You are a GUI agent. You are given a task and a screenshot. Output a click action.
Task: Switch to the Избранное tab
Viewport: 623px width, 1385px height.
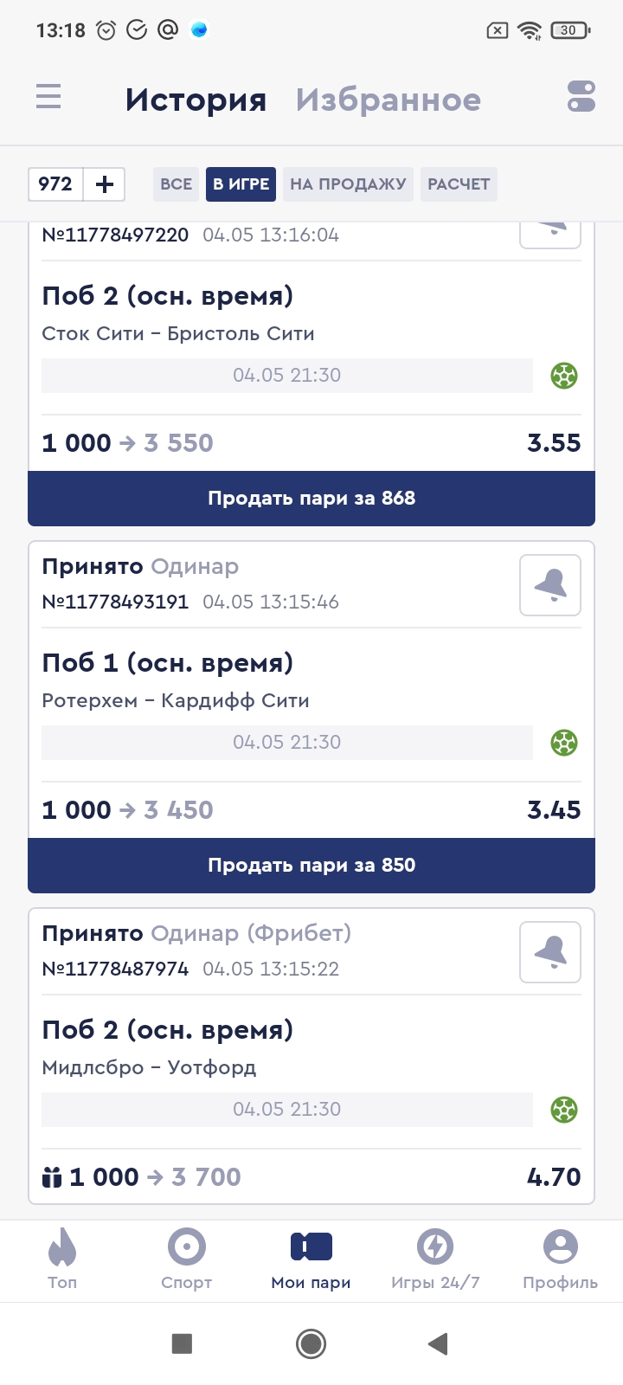click(388, 100)
